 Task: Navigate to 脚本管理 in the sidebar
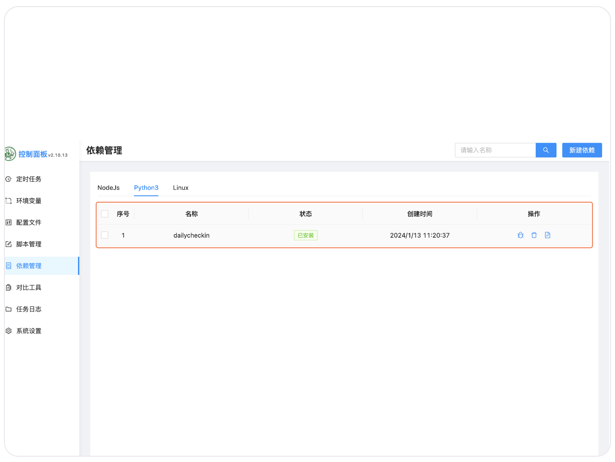point(29,244)
